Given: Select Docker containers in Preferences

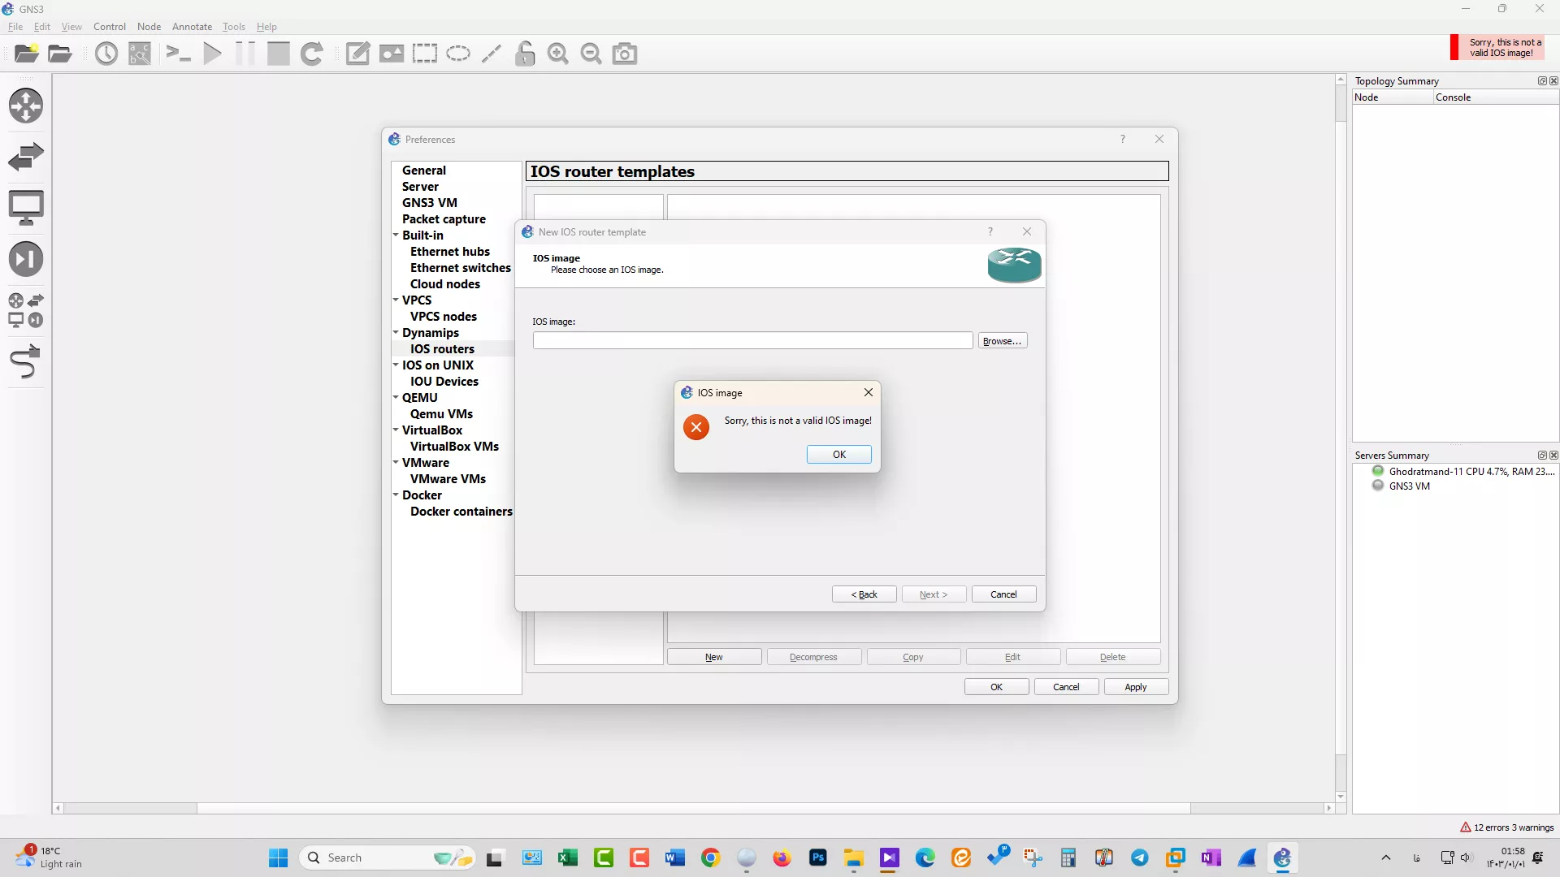Looking at the screenshot, I should point(461,512).
